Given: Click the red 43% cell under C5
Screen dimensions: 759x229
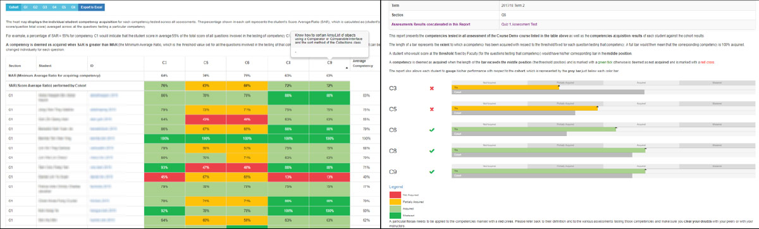Looking at the screenshot, I should coord(206,118).
